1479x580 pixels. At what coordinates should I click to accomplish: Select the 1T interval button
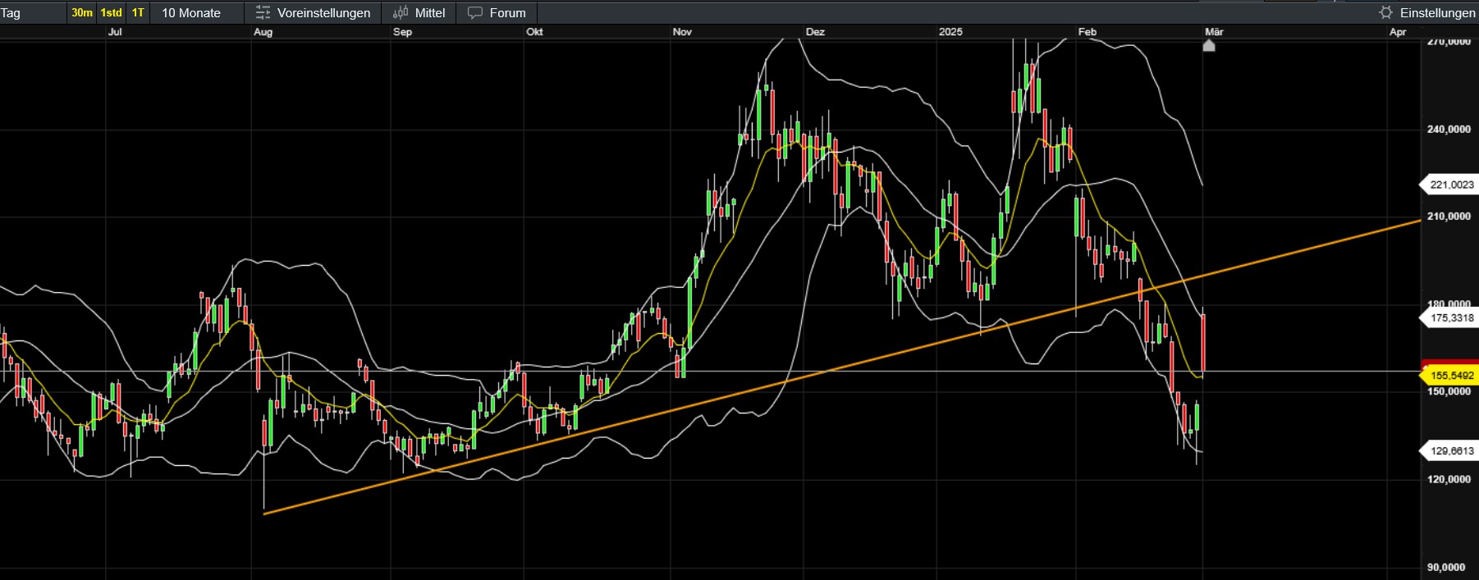pyautogui.click(x=138, y=12)
